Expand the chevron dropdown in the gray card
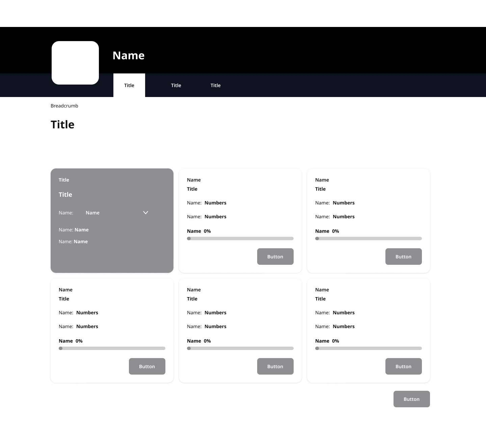This screenshot has height=445, width=486. (146, 213)
